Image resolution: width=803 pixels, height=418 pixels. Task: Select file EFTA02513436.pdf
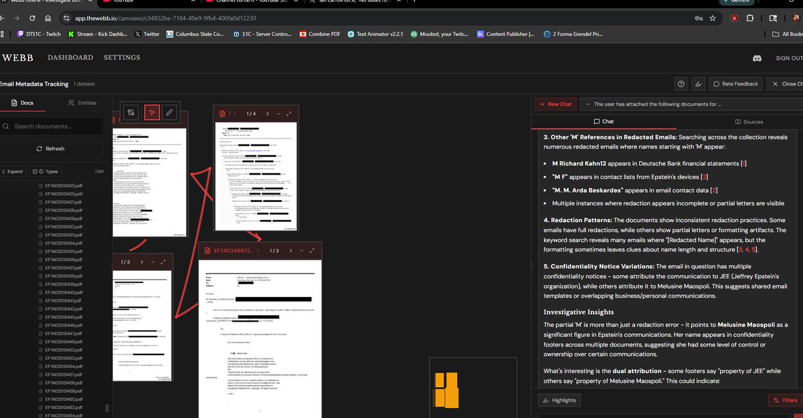tap(63, 259)
